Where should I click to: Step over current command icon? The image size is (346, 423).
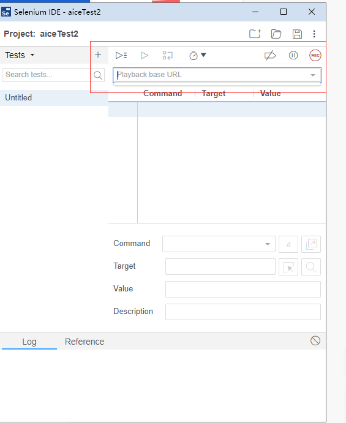click(x=168, y=55)
